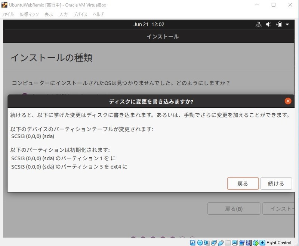
Task: Click the ディスクに変更を書き込みますか? dialog title
Action: [151, 101]
